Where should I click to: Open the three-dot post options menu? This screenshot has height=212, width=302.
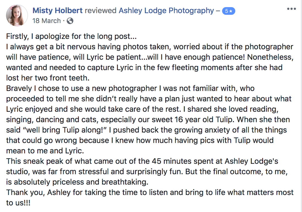pos(291,9)
